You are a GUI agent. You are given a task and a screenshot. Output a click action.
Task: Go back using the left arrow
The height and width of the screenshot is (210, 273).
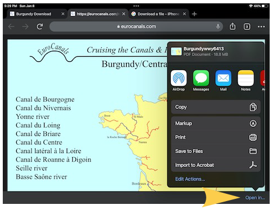click(11, 27)
